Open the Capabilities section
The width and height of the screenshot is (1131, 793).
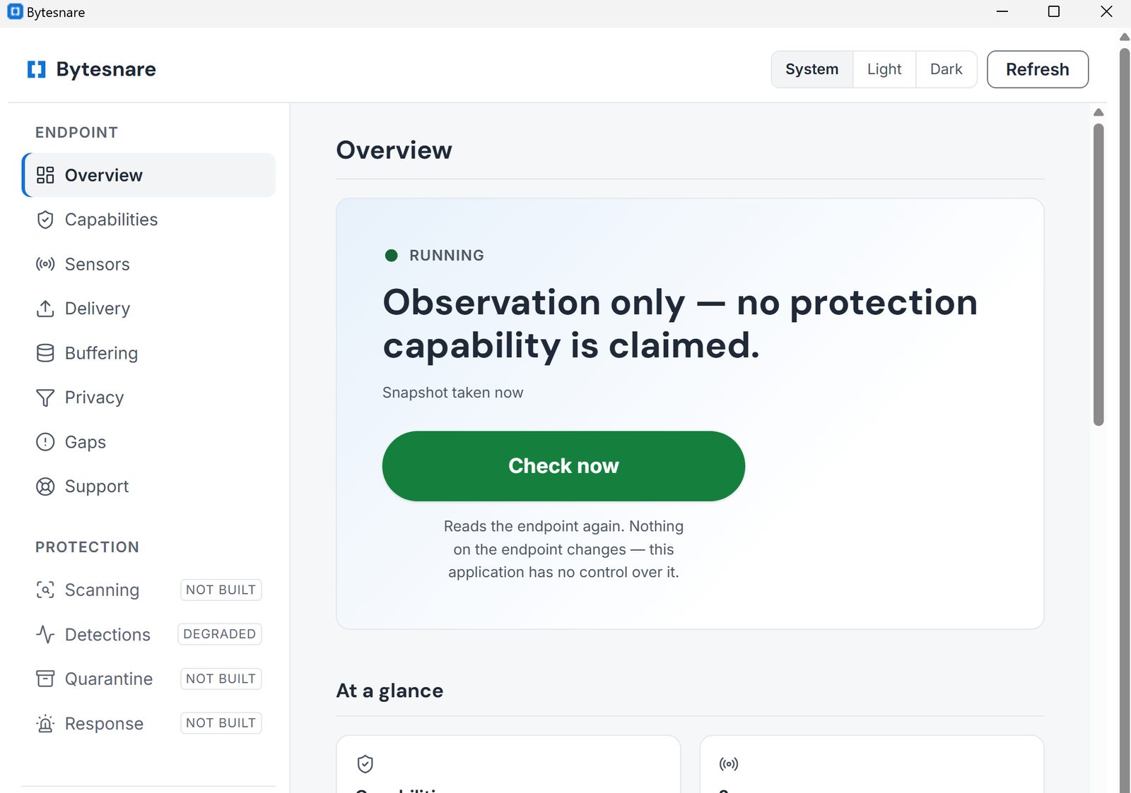click(148, 220)
